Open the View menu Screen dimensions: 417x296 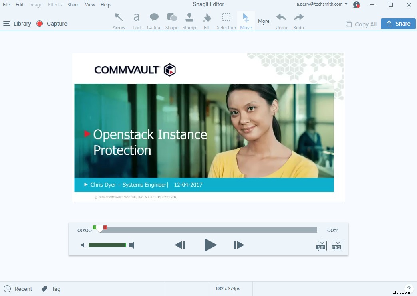[x=90, y=4]
